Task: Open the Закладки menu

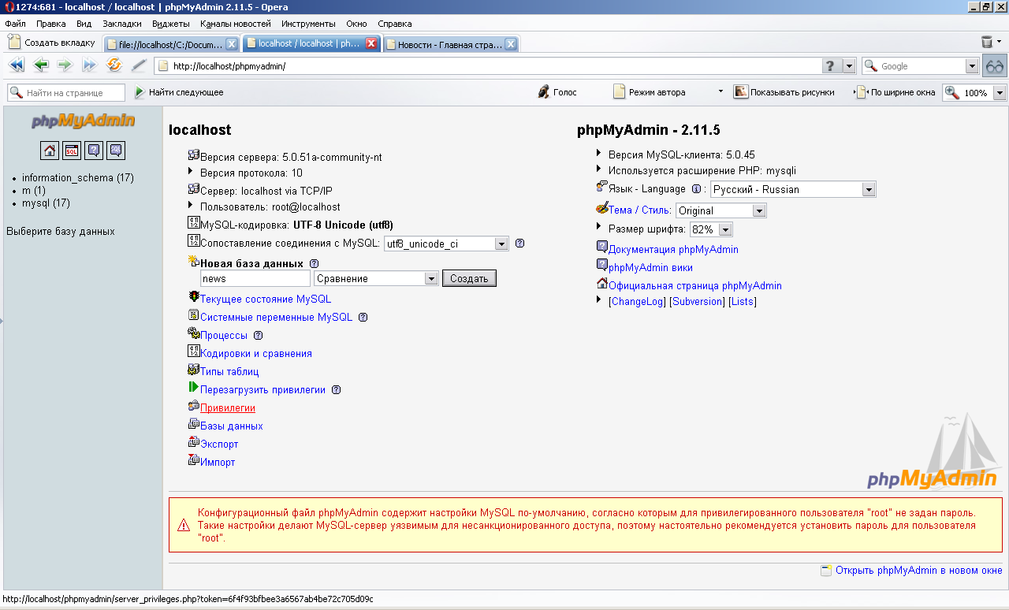Action: pos(122,24)
